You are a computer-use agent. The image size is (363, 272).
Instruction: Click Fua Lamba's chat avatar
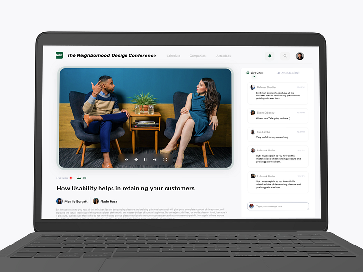253,132
